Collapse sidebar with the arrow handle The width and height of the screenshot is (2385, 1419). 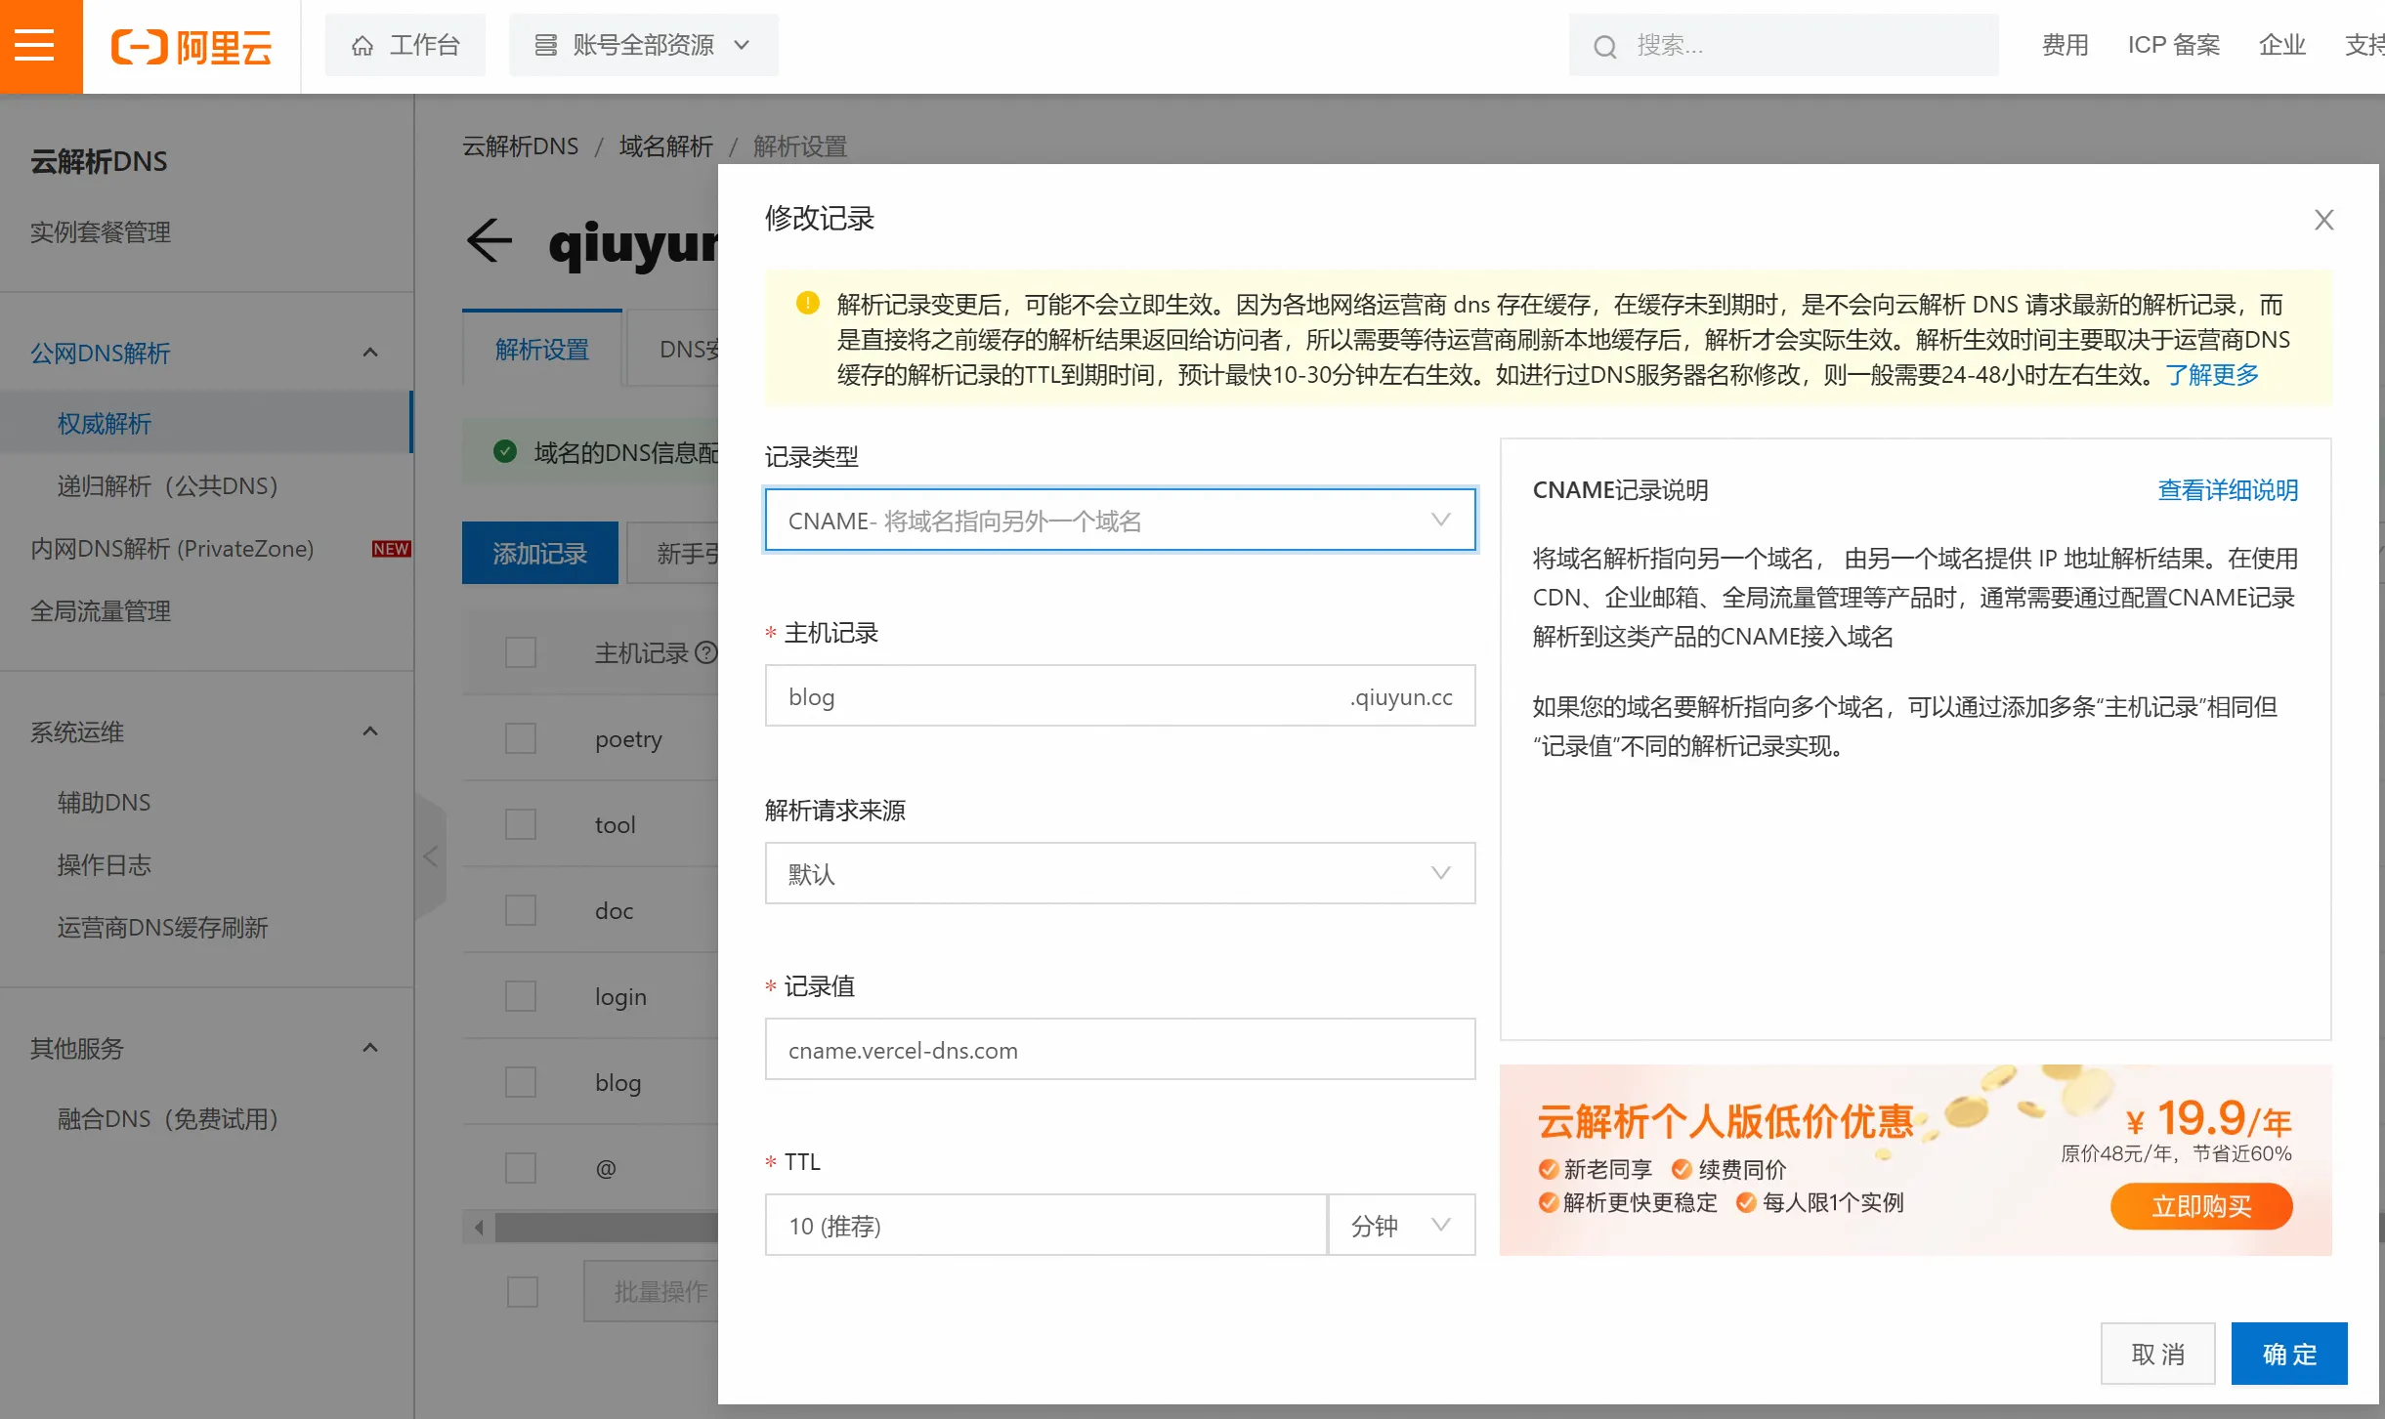431,856
